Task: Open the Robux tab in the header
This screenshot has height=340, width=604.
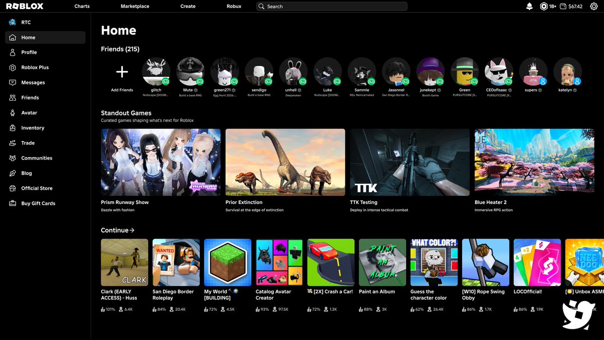Action: pyautogui.click(x=234, y=7)
